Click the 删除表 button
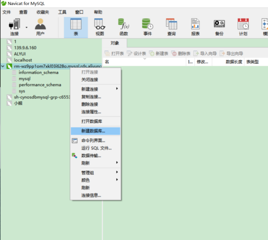The width and height of the screenshot is (268, 240). tap(181, 54)
